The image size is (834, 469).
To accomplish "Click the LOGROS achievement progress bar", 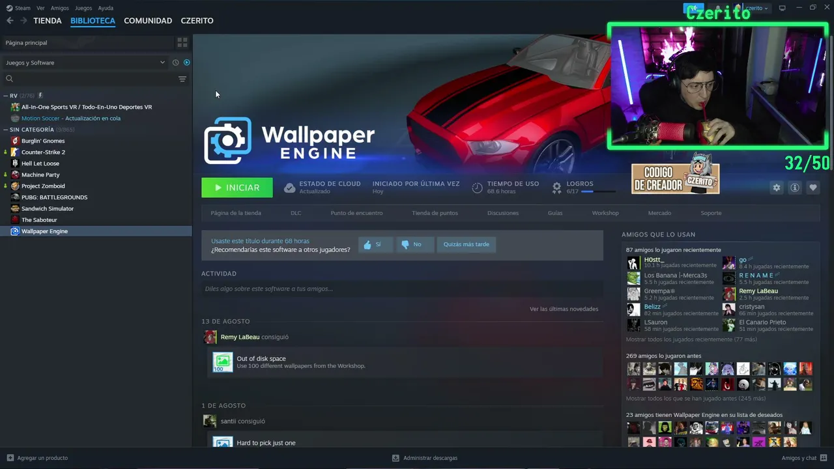I will tap(598, 192).
